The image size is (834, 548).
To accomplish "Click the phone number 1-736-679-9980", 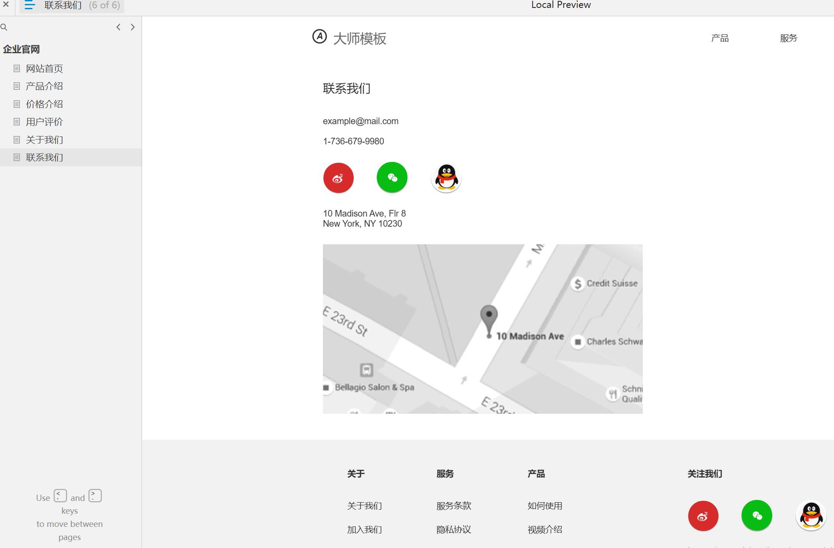I will tap(353, 141).
